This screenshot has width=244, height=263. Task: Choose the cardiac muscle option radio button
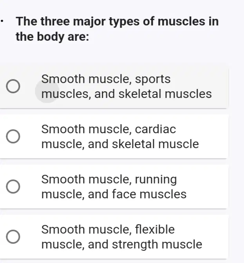[13, 136]
